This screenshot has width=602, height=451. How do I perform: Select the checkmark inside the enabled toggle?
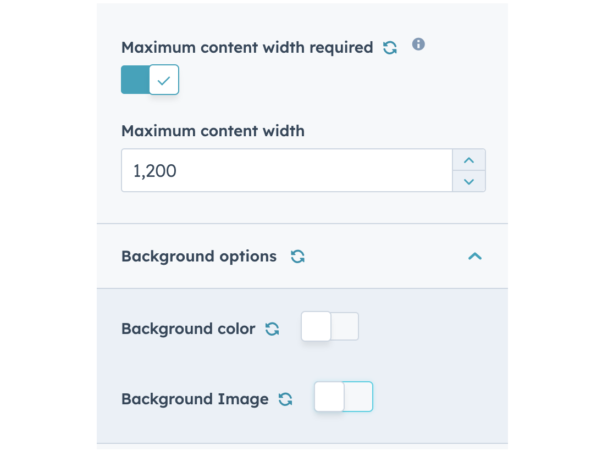coord(164,80)
